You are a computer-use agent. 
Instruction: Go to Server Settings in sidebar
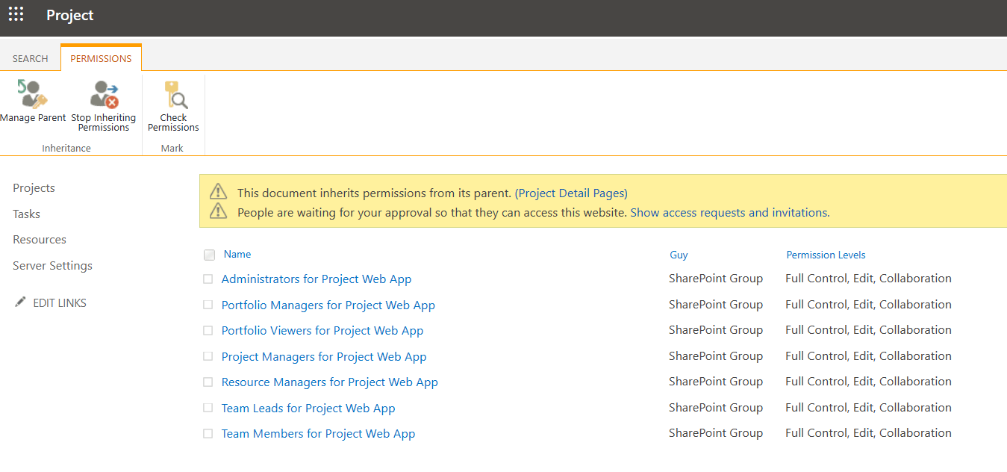tap(52, 266)
